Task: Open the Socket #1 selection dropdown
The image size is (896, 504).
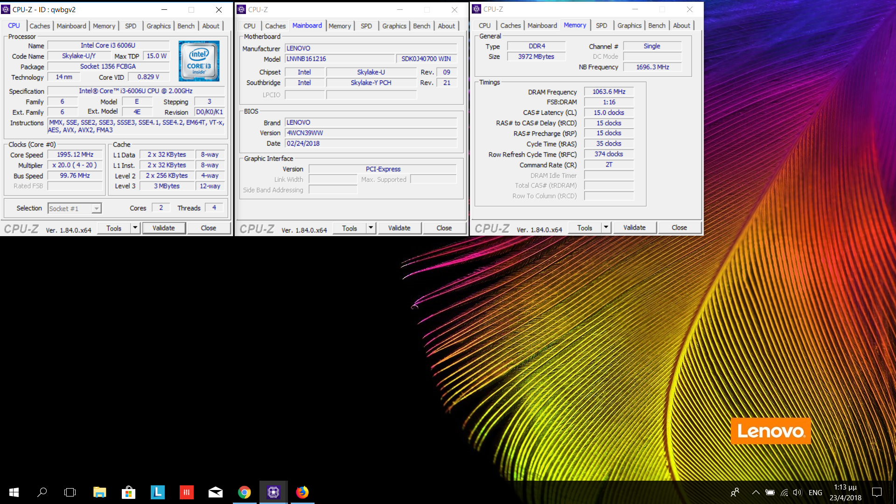Action: click(x=75, y=208)
